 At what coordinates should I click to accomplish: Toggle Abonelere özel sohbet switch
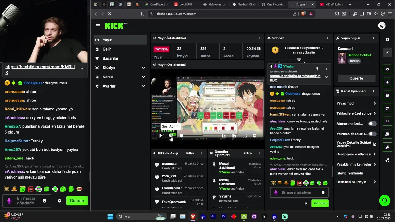pos(372,124)
